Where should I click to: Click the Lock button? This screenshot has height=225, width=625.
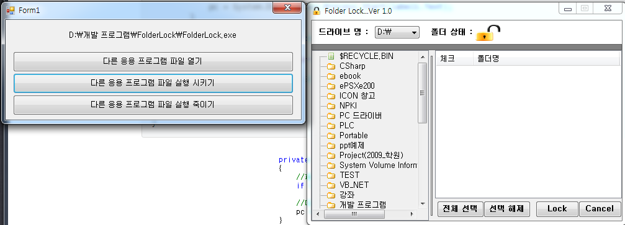click(x=557, y=209)
